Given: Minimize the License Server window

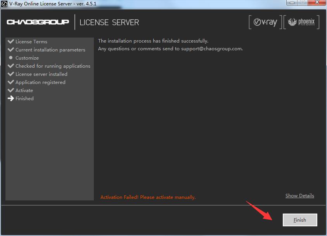Looking at the screenshot, I should (x=292, y=2).
